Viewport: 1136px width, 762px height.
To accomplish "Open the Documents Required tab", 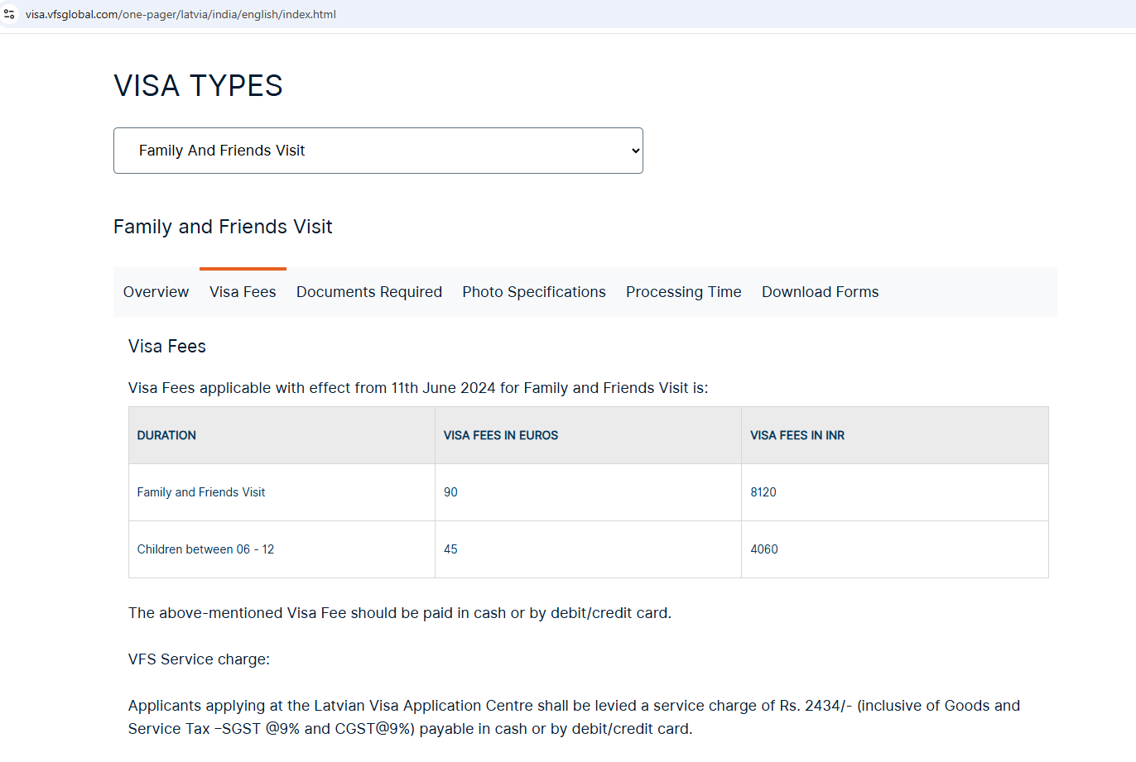I will pos(369,292).
